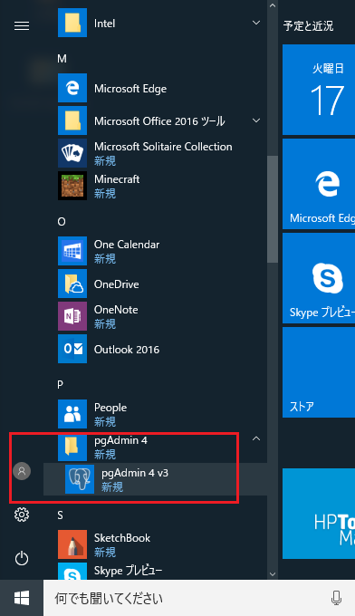Select the One Calendar label text
Screen dimensions: 355x616
tap(127, 245)
